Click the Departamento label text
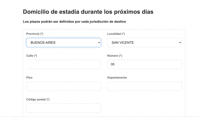The image size is (201, 120). [x=117, y=78]
